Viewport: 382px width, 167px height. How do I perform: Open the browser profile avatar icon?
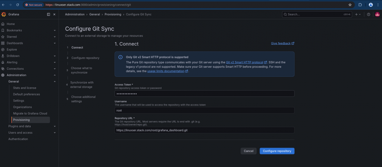(371, 4)
